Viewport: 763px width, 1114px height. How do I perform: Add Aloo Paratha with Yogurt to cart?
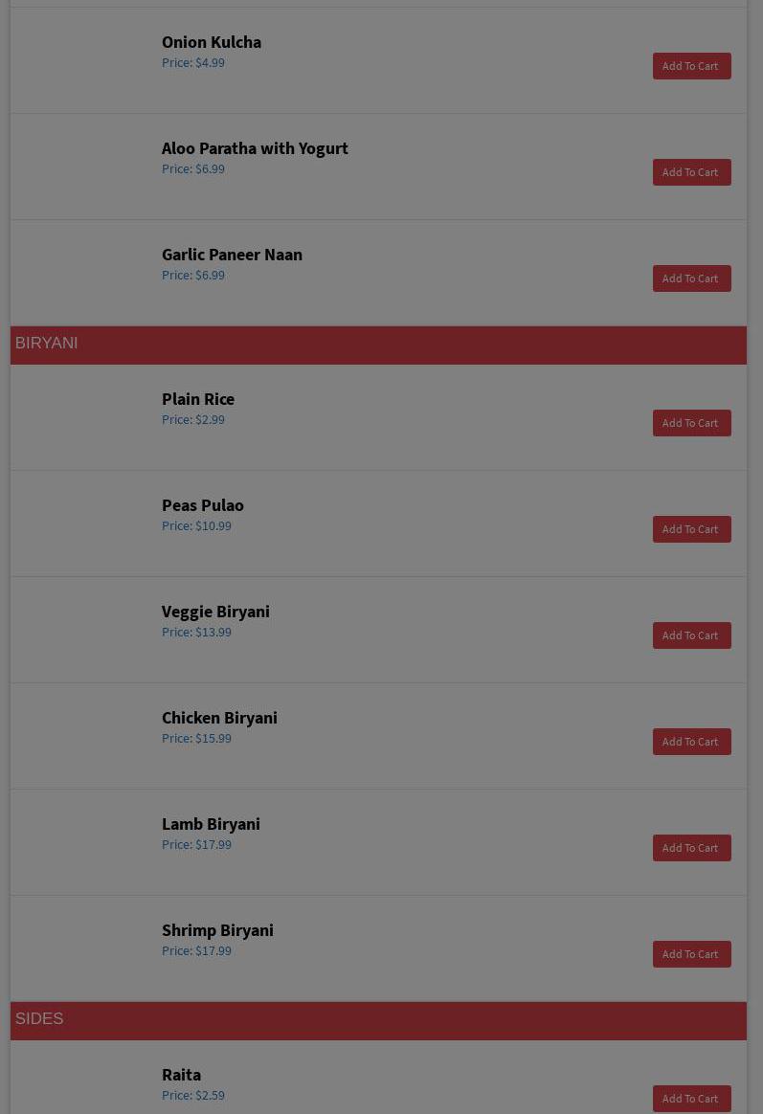pos(691,172)
